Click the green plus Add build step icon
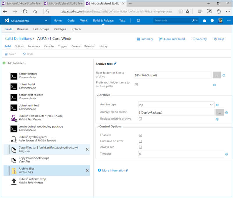233x198 pixels. (4, 63)
